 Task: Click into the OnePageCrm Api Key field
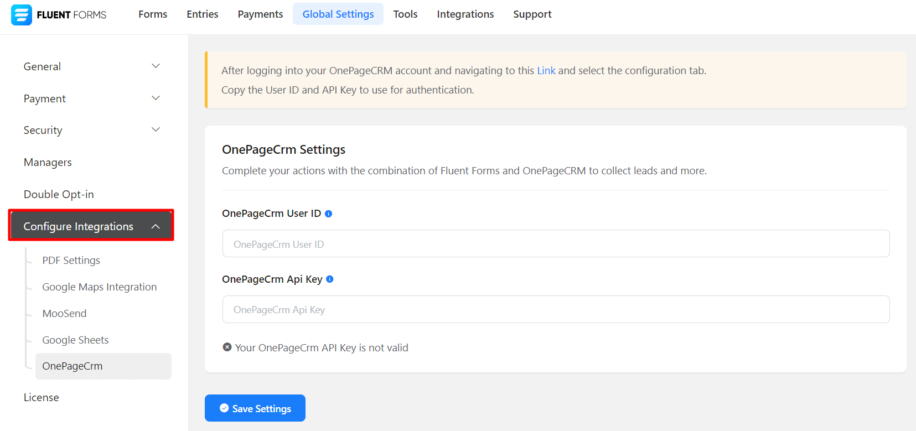(x=556, y=310)
